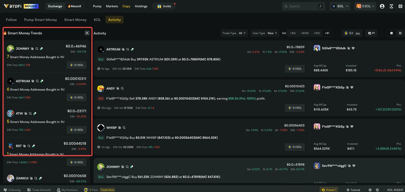Collapse the Smart Money Trends panel
The height and width of the screenshot is (192, 405).
point(87,33)
